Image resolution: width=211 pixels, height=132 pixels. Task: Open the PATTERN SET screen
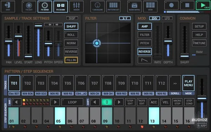(x=113, y=6)
